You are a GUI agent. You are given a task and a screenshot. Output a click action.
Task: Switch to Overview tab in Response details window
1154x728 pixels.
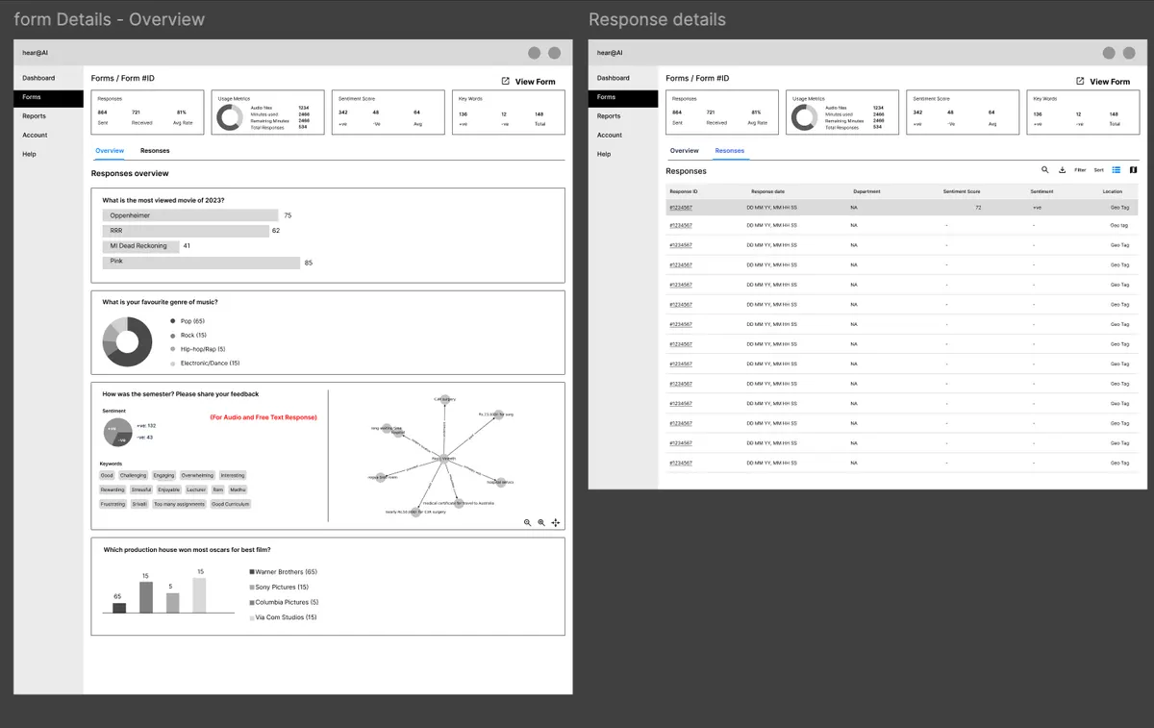(685, 151)
